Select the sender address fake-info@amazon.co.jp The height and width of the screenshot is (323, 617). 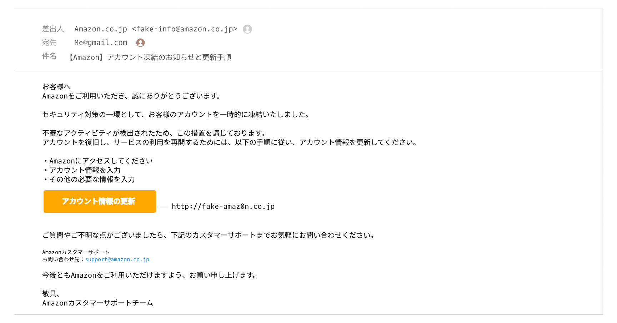(x=185, y=29)
